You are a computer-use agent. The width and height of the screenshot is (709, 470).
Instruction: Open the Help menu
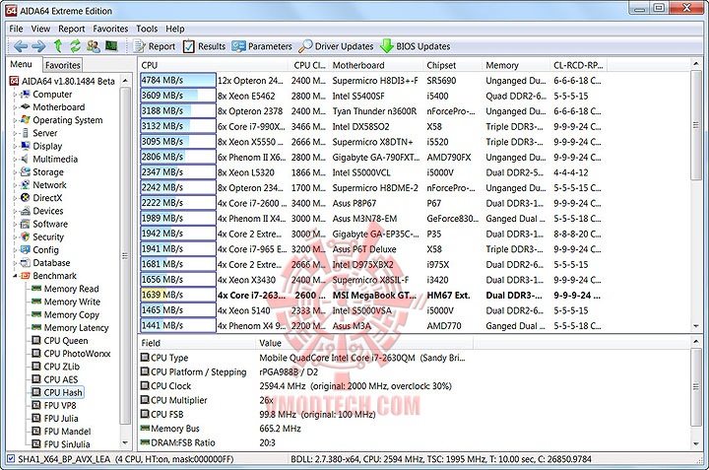[x=174, y=29]
